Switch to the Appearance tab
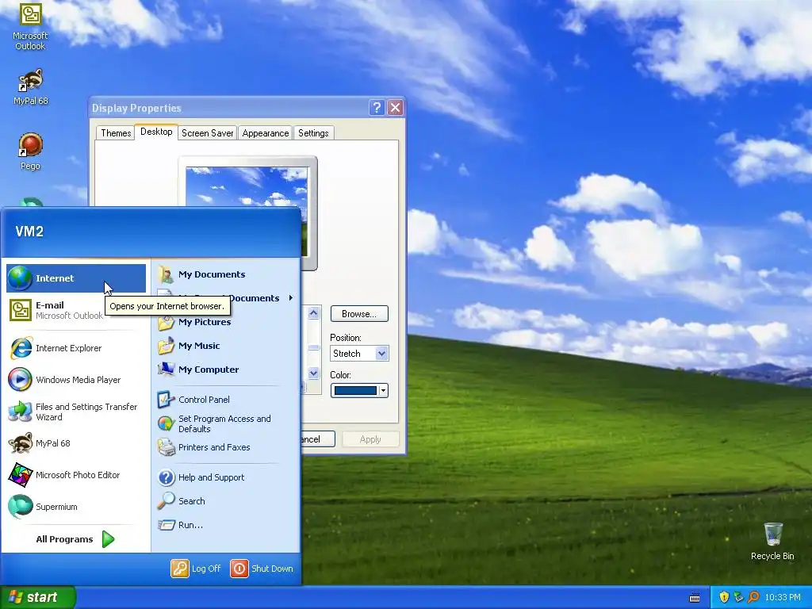 [265, 133]
